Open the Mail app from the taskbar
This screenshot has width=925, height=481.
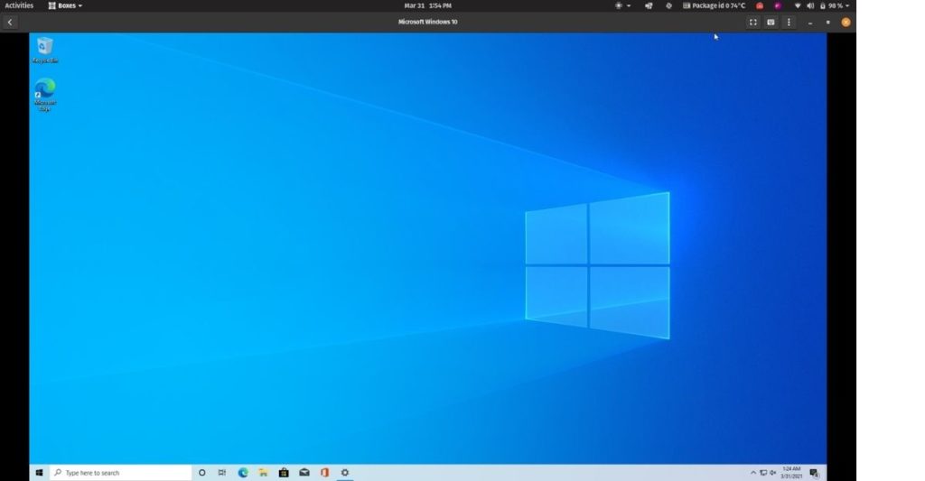pos(304,473)
